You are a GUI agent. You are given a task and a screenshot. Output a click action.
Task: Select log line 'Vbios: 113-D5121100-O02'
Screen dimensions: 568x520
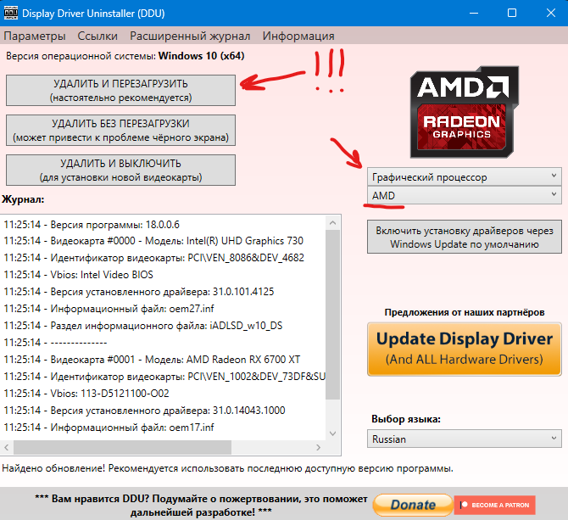click(x=86, y=394)
